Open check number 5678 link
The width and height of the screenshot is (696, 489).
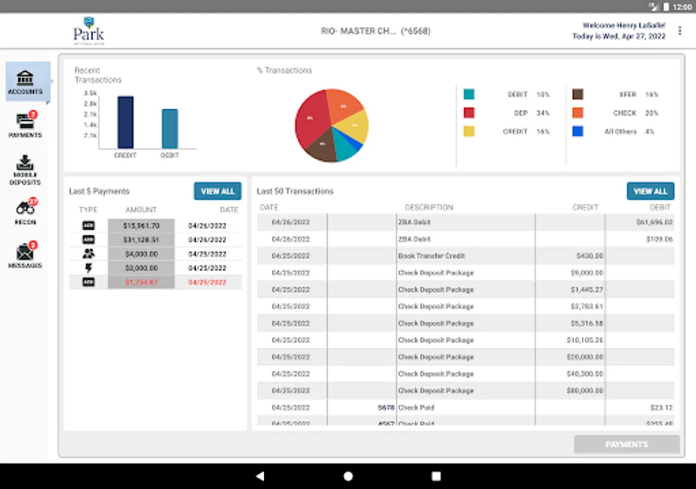386,407
